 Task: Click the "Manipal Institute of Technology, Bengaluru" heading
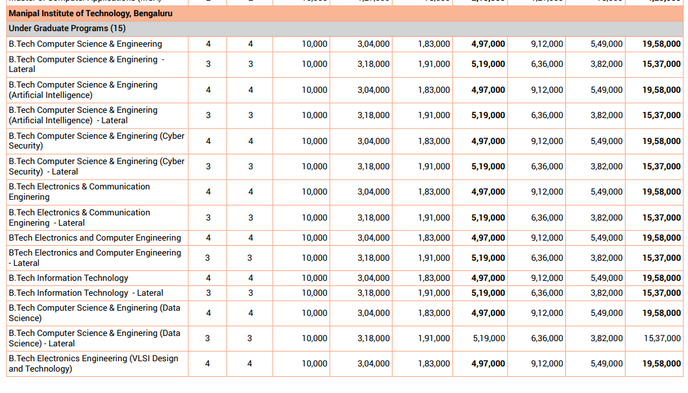click(90, 14)
